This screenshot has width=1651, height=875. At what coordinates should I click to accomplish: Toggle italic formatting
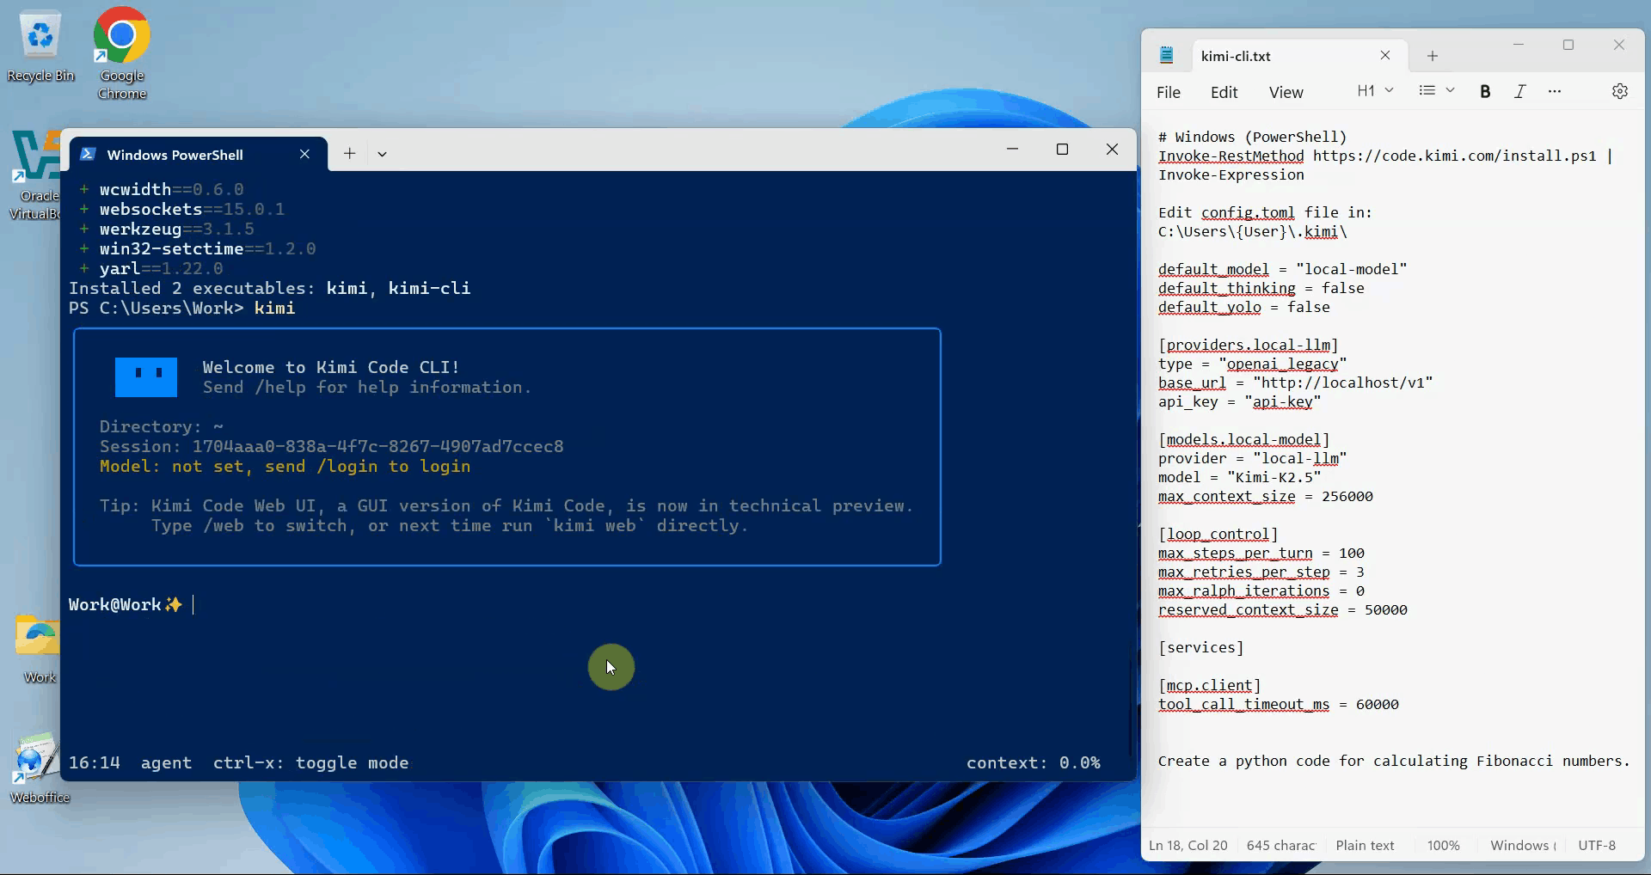tap(1519, 90)
